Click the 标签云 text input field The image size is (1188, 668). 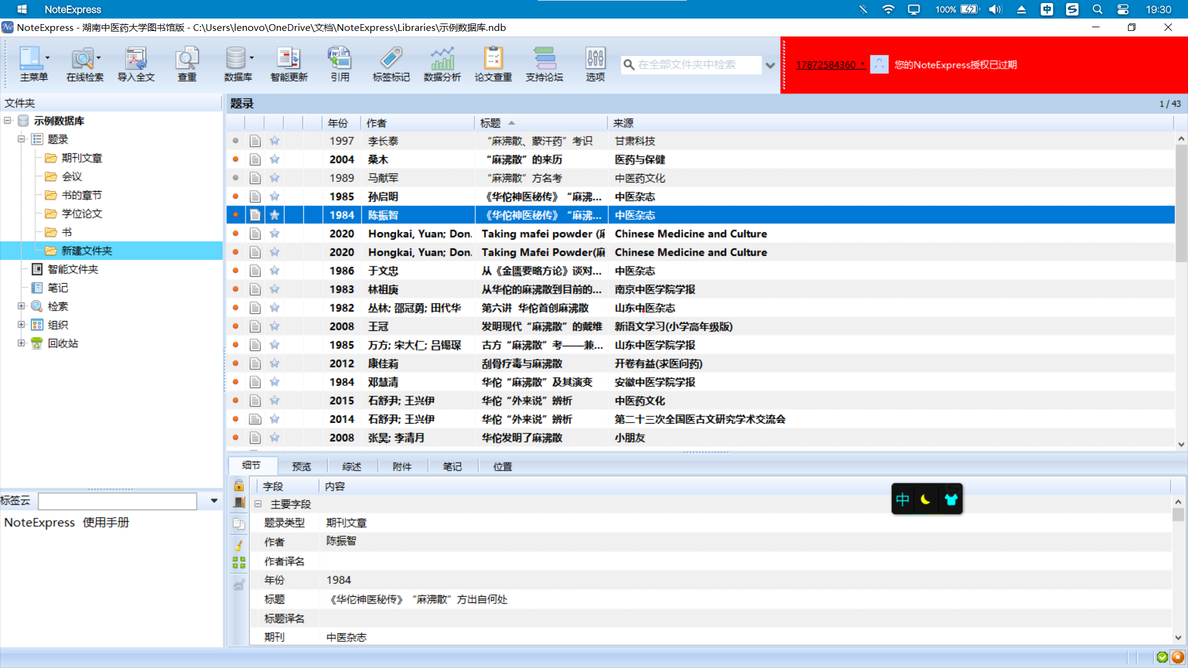118,501
